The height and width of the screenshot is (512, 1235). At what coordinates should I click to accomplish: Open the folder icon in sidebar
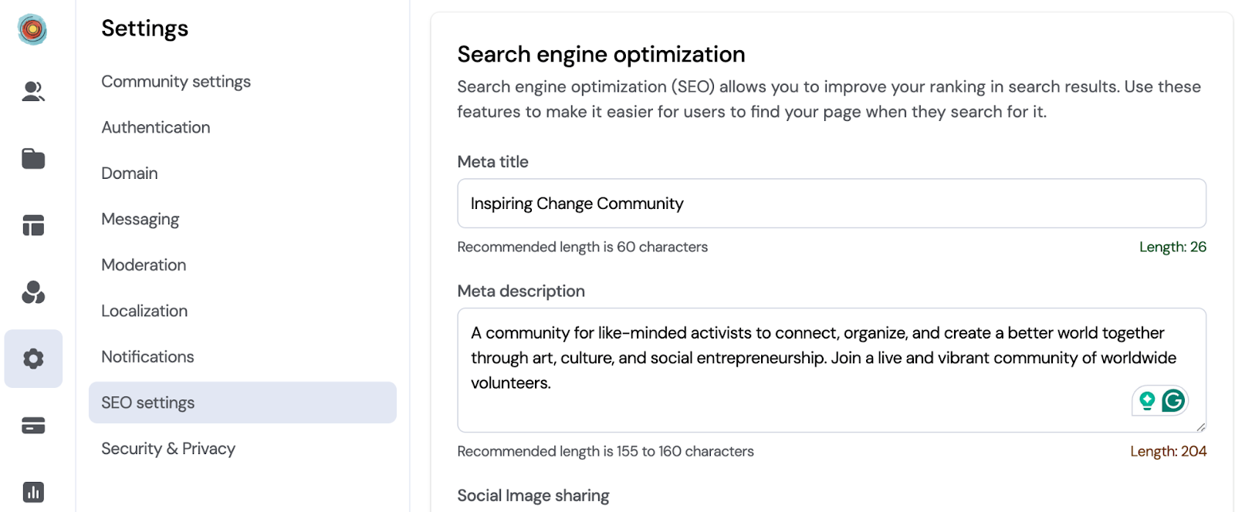pos(33,159)
